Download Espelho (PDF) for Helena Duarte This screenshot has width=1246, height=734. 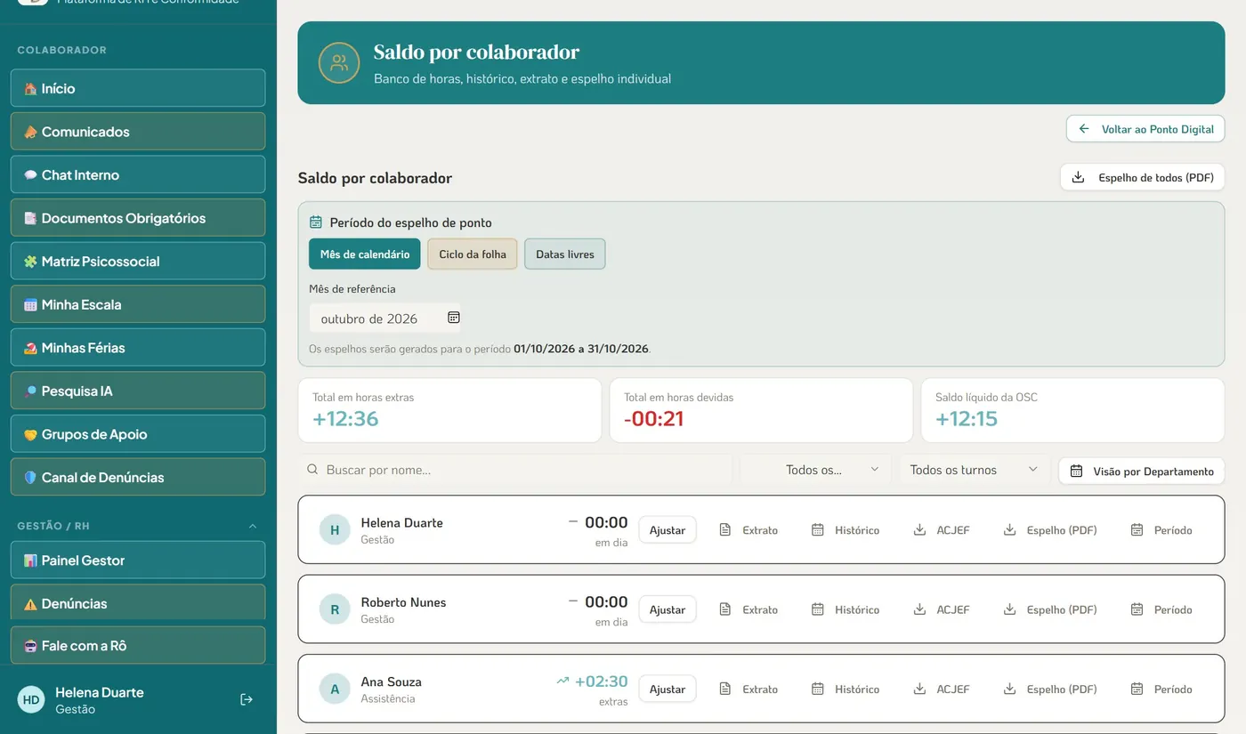tap(1050, 530)
